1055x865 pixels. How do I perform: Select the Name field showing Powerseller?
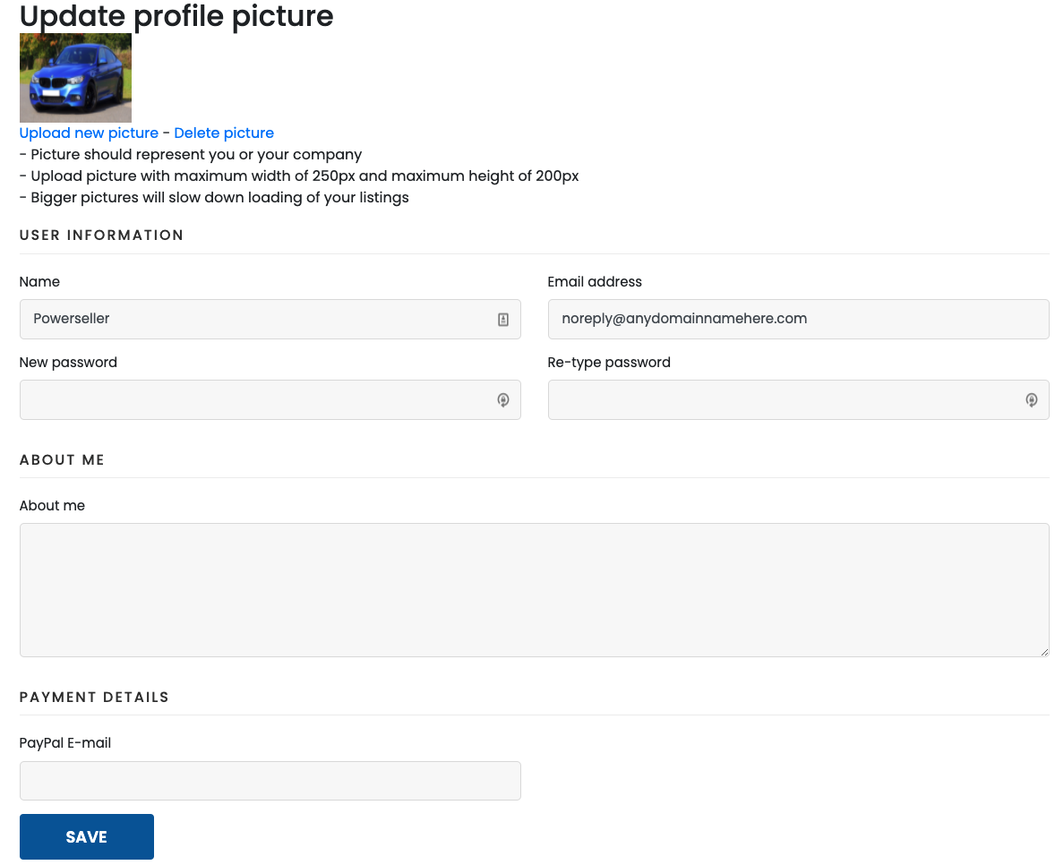coord(260,319)
